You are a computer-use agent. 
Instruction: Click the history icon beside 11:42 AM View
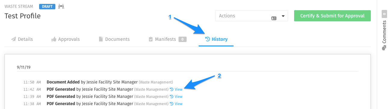pyautogui.click(x=172, y=89)
